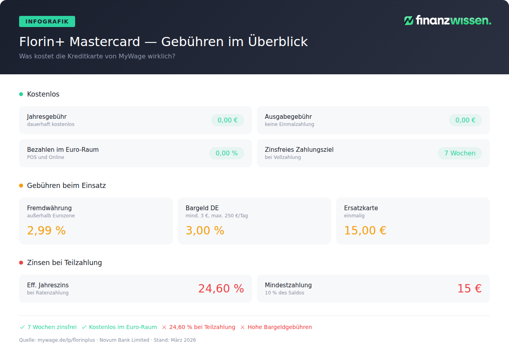Click the green dot beside Kostenlos
This screenshot has width=509, height=362.
tap(21, 94)
